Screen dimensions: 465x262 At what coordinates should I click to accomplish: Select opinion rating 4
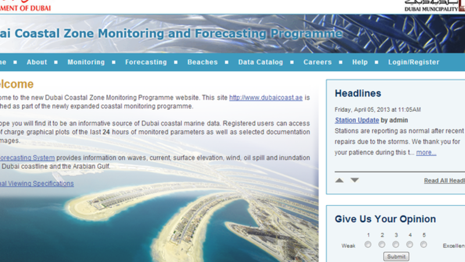click(410, 245)
